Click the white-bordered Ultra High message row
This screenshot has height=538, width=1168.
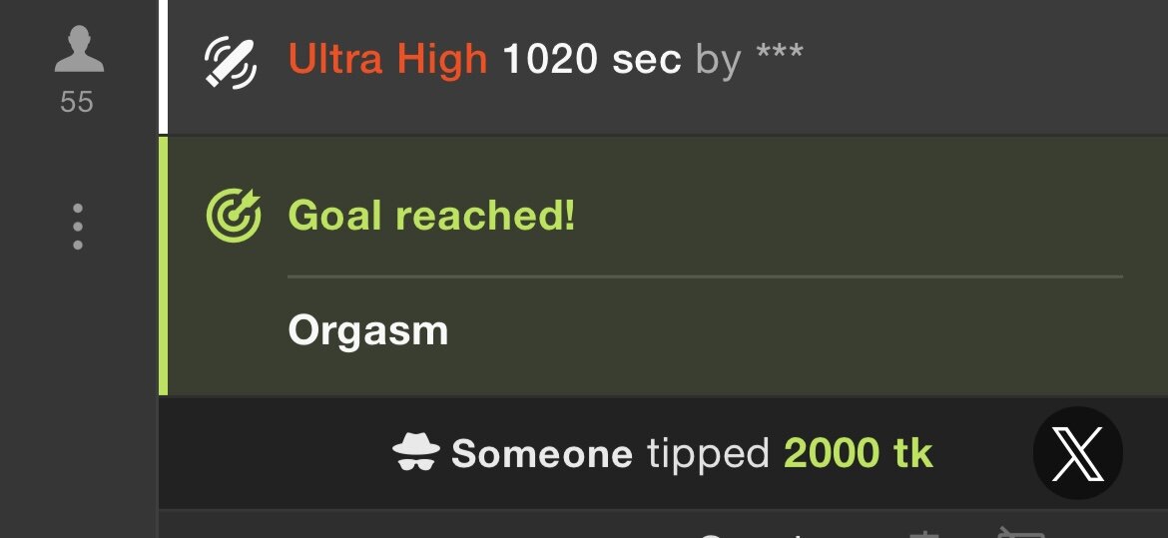coord(663,67)
